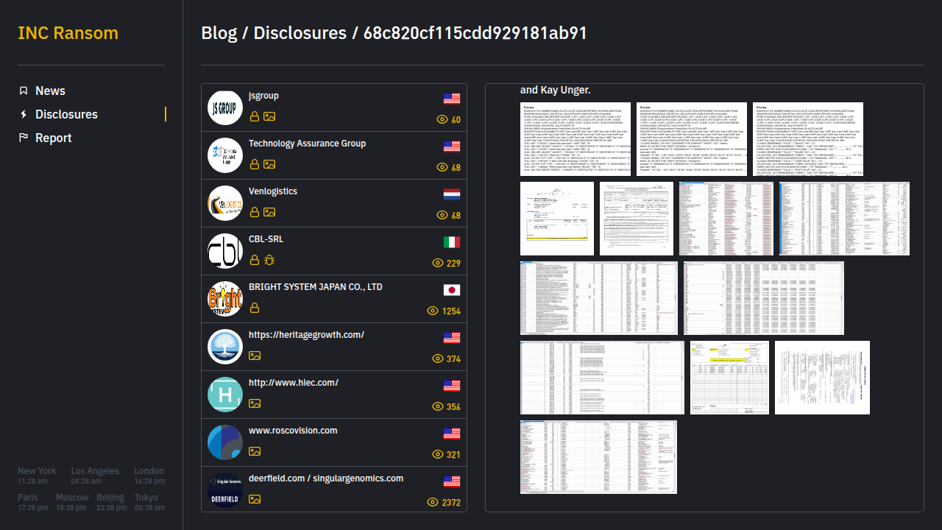Image resolution: width=942 pixels, height=530 pixels.
Task: Click the image icon under www.roscovision.com
Action: click(x=255, y=451)
